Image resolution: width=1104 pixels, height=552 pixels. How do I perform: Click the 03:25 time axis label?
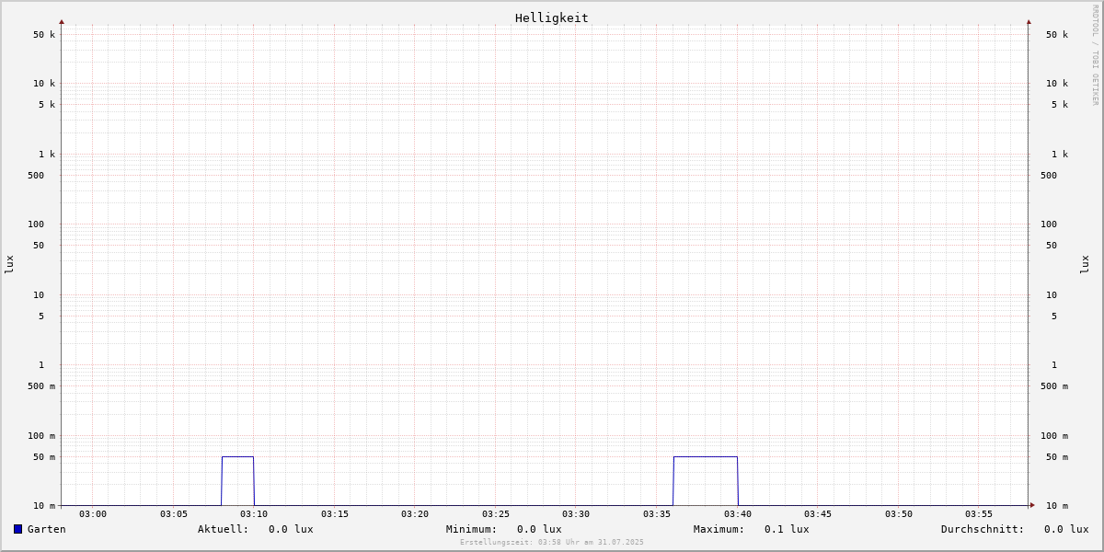(496, 514)
